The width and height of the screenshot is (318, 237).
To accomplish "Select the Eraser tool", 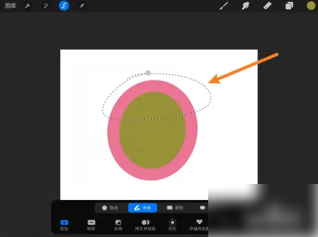I will tap(268, 6).
